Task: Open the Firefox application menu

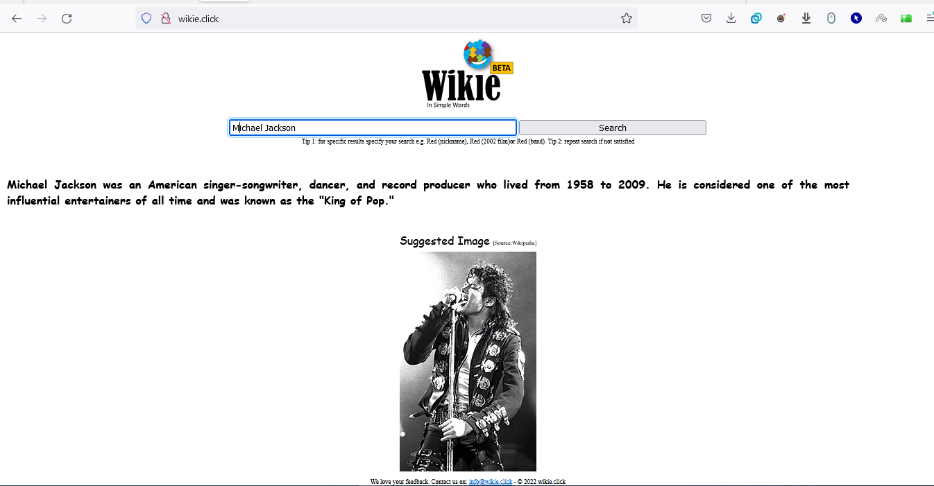Action: pos(930,18)
